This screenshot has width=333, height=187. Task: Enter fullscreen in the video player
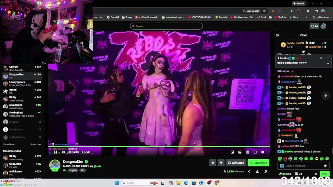point(255,152)
